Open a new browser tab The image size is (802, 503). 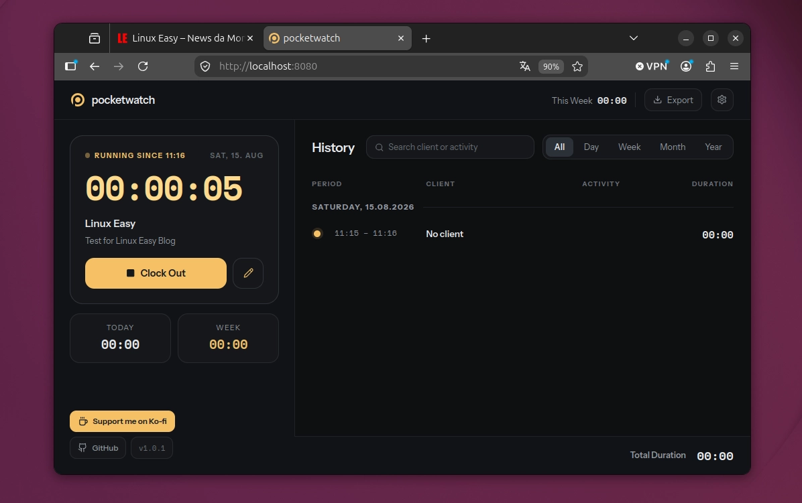[x=426, y=38]
